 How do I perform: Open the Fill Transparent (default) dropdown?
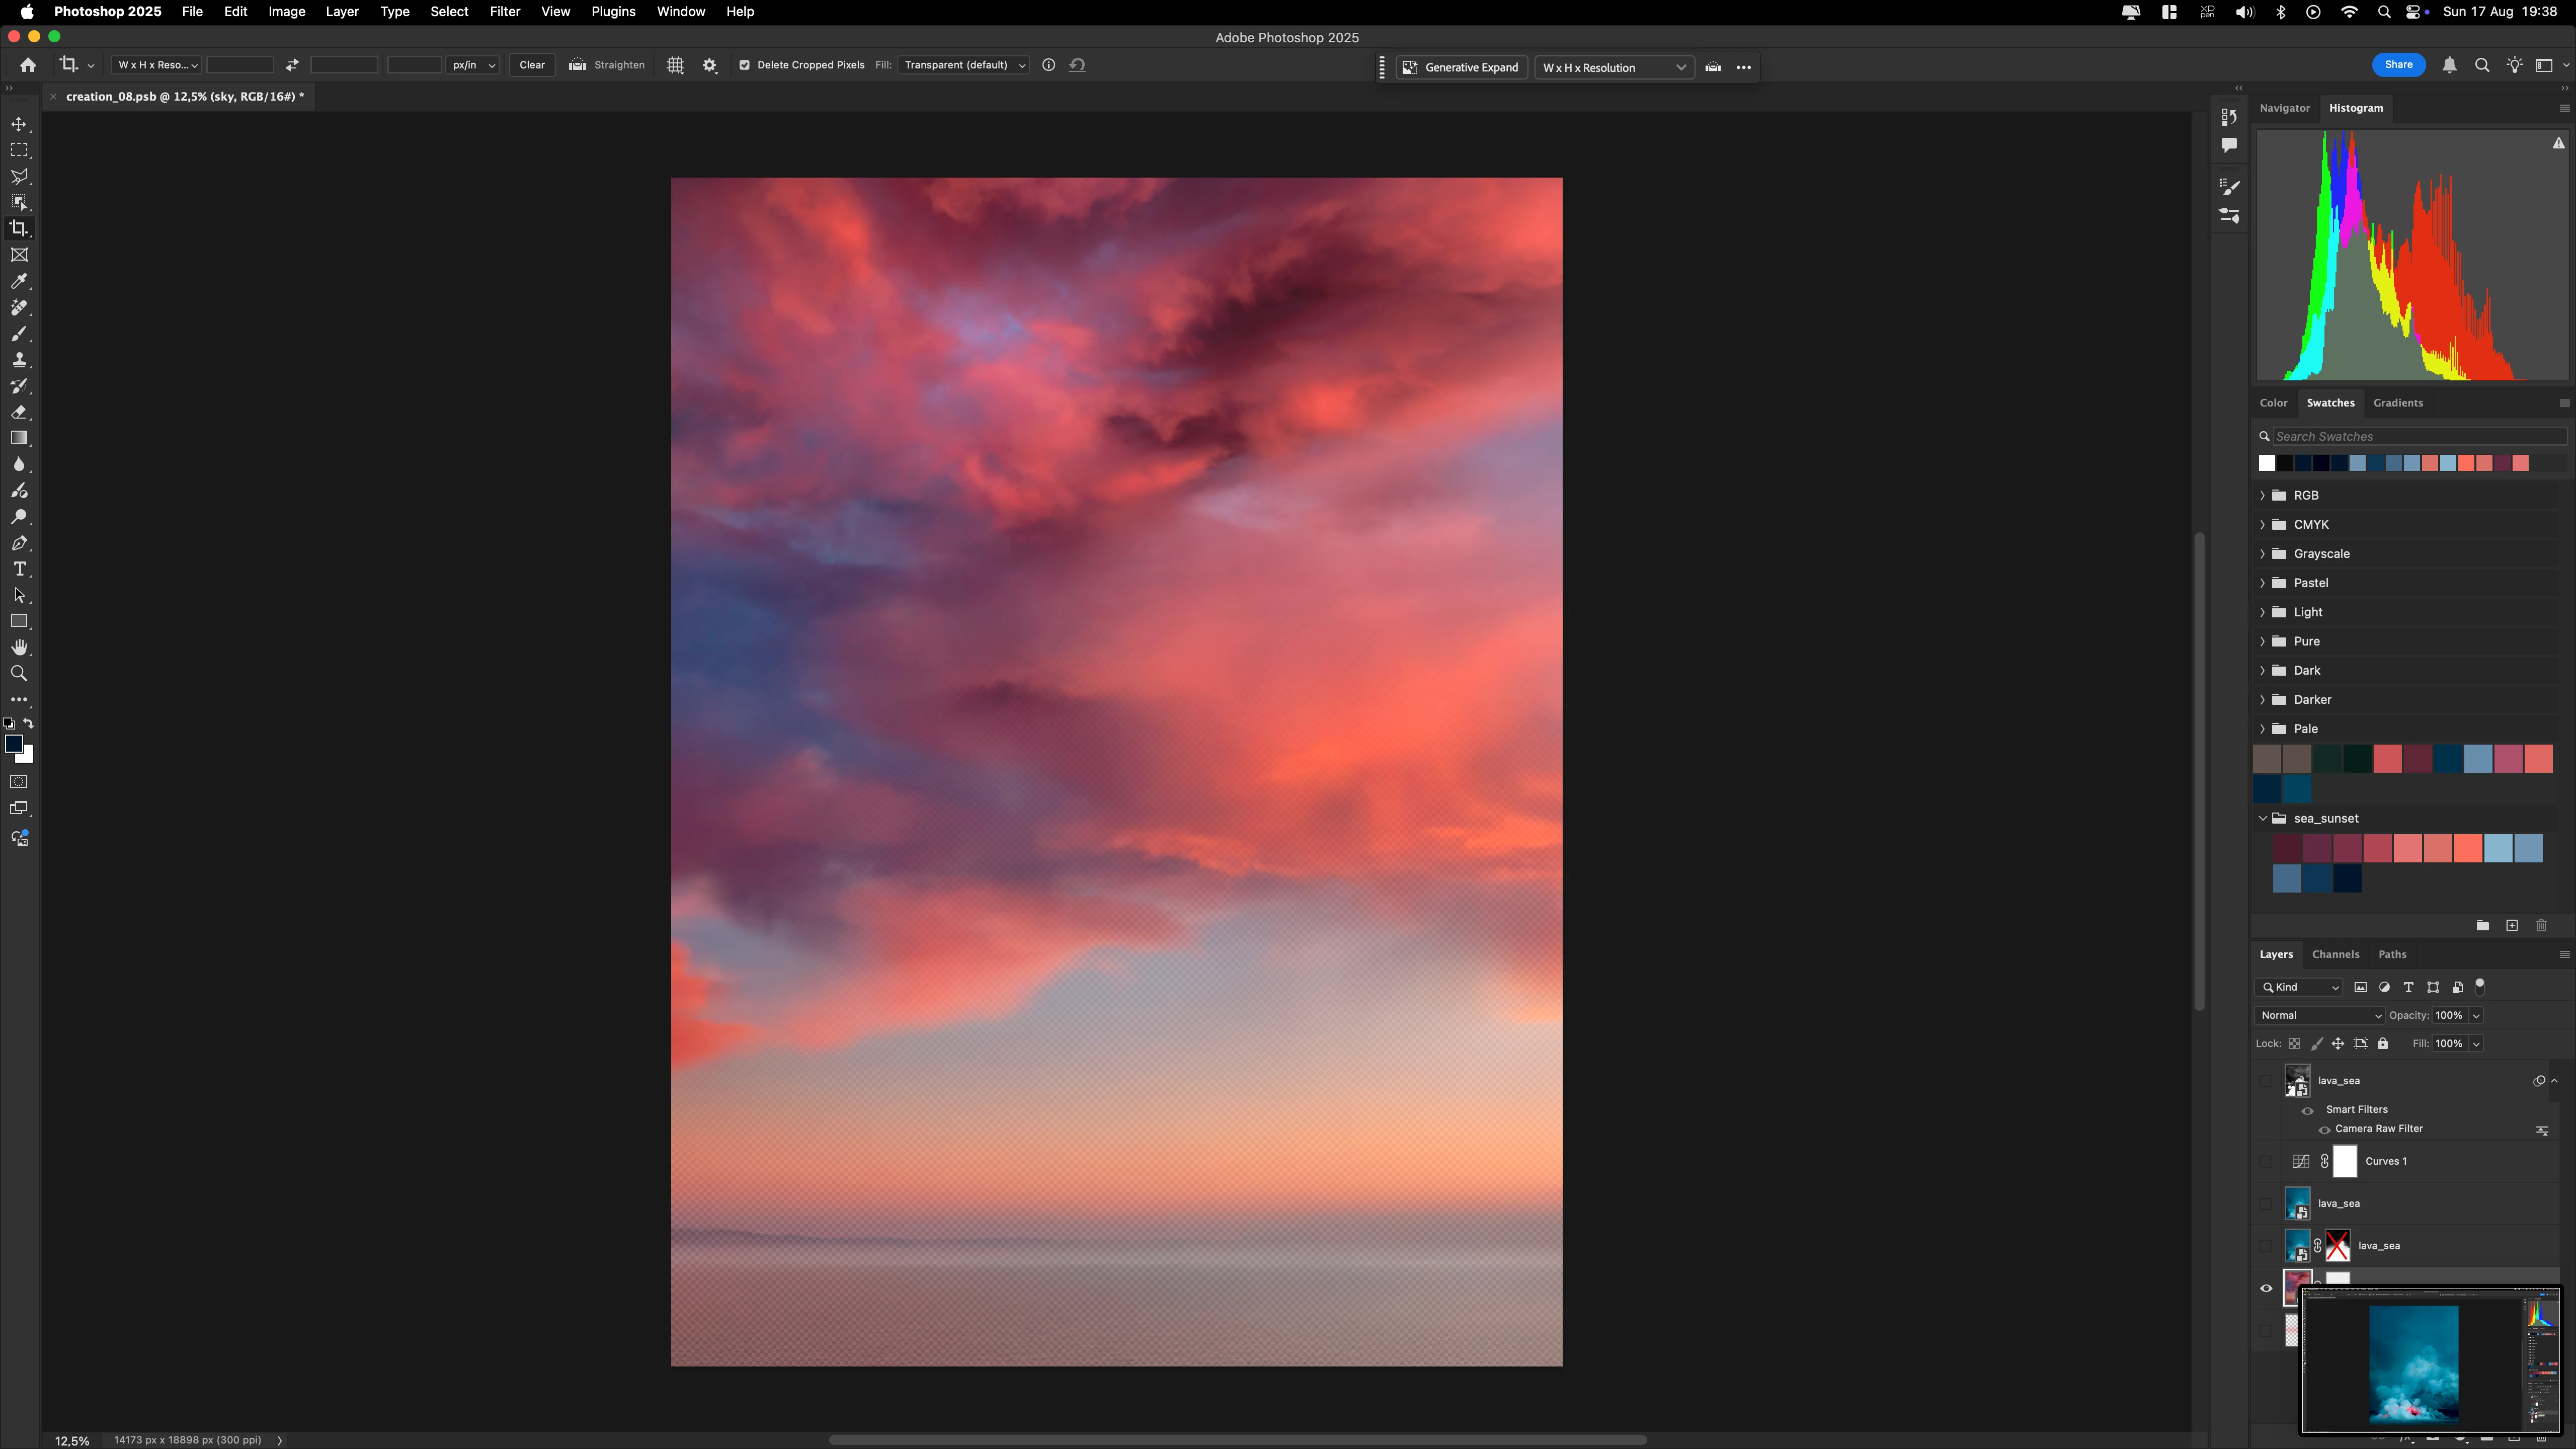[x=964, y=65]
